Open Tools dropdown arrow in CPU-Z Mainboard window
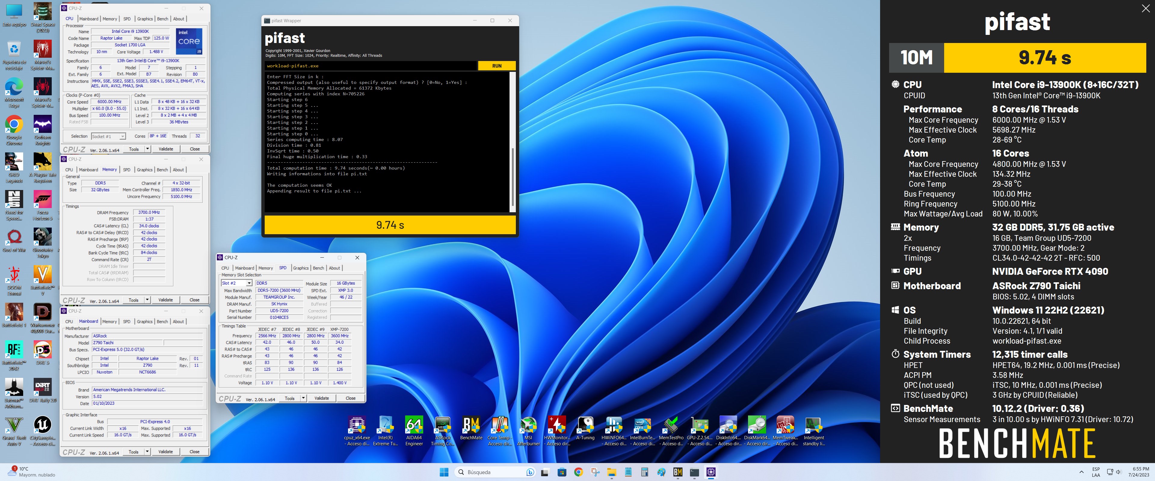This screenshot has width=1155, height=481. coord(147,452)
